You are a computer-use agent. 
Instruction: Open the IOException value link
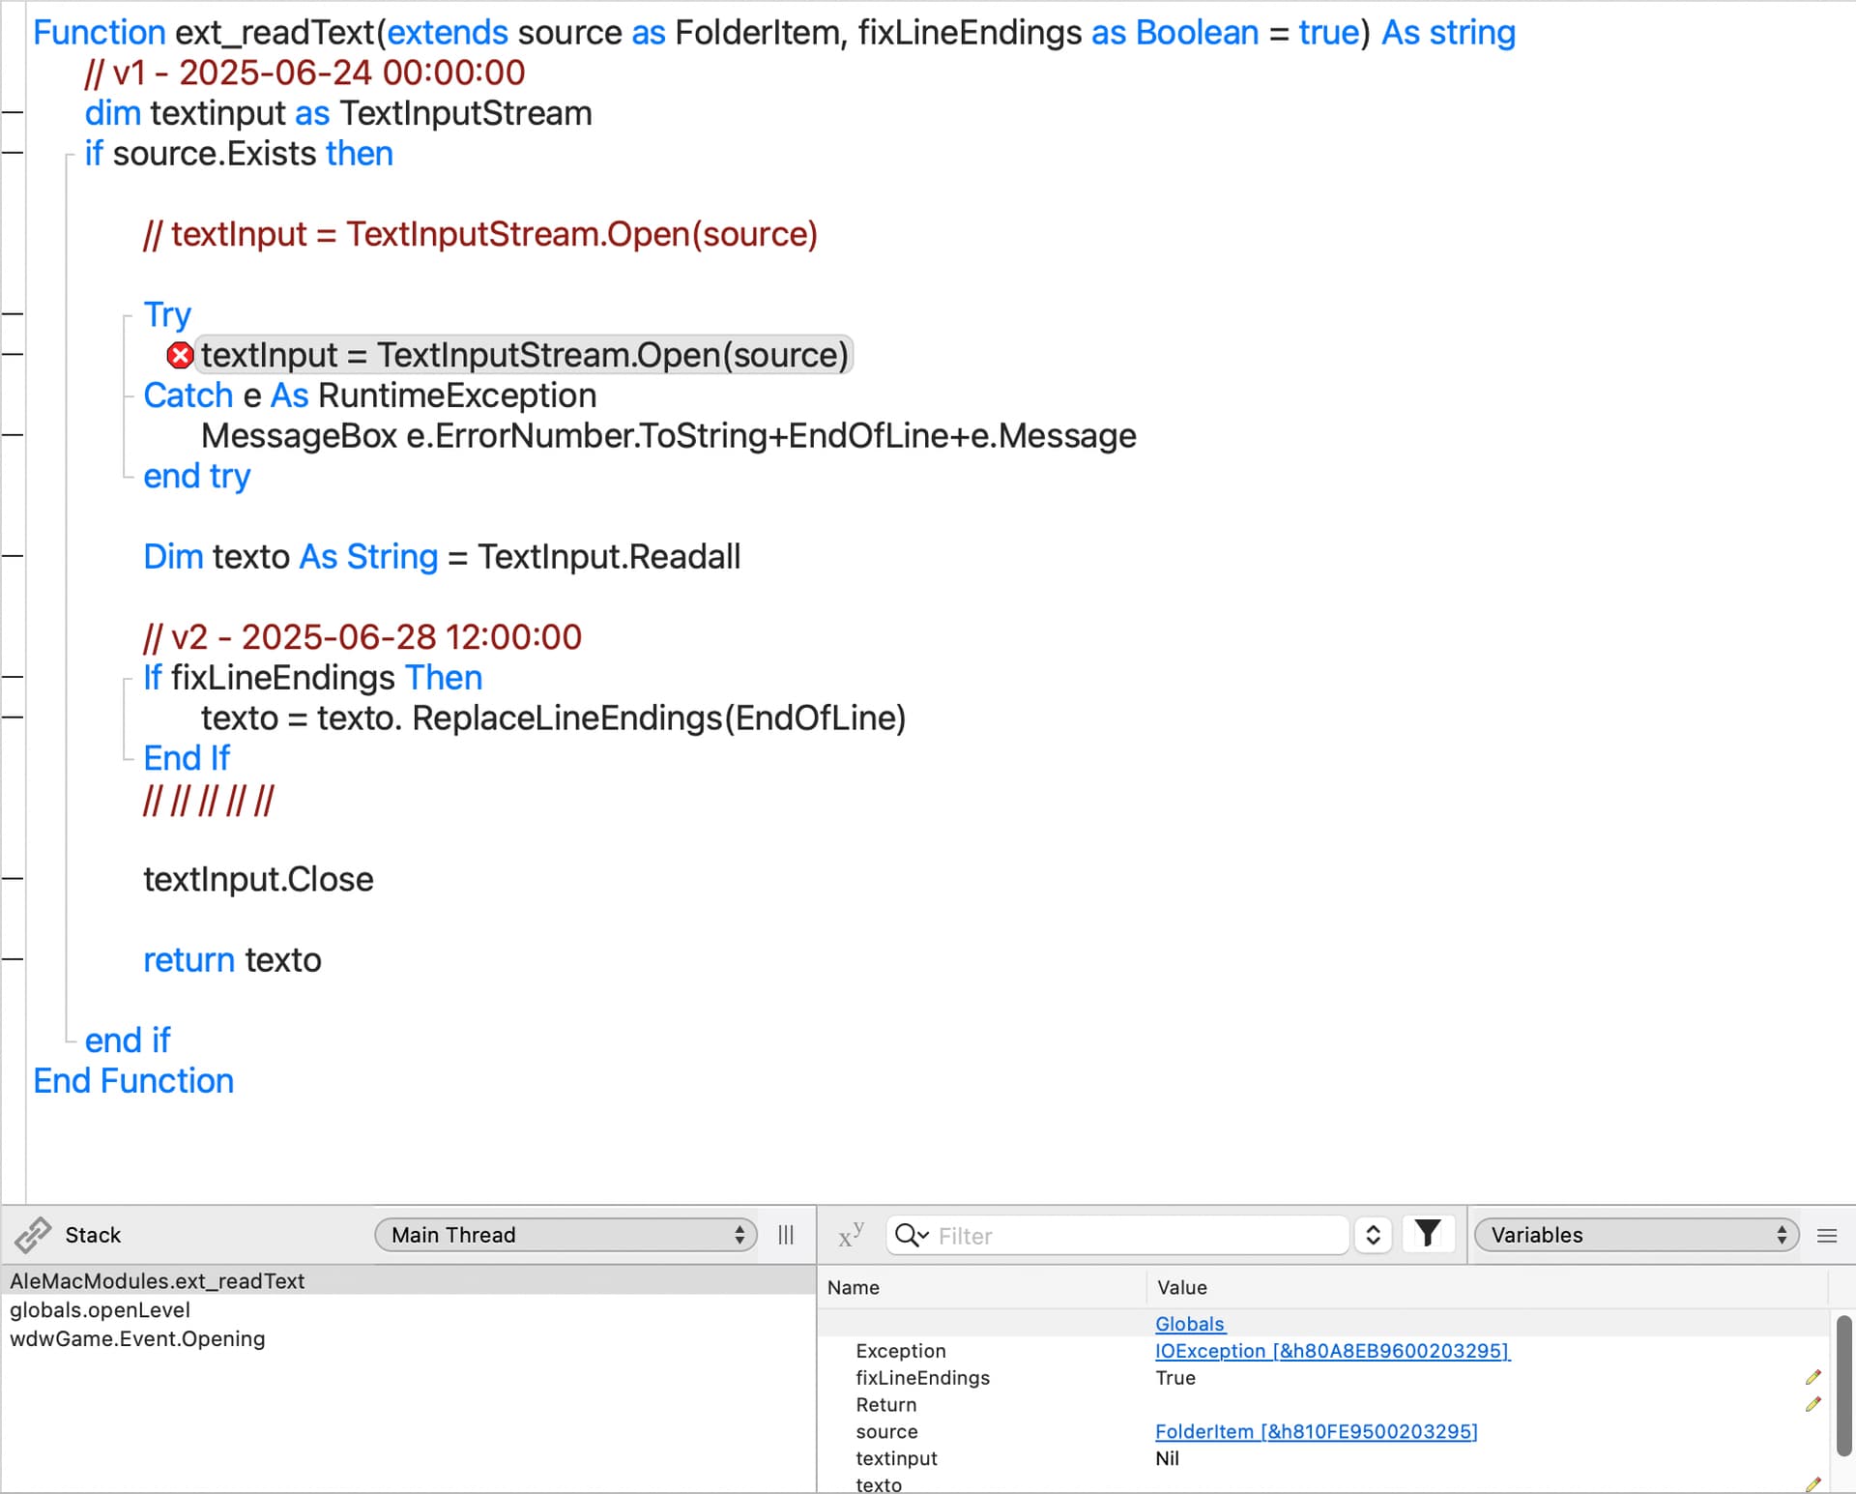click(x=1332, y=1351)
